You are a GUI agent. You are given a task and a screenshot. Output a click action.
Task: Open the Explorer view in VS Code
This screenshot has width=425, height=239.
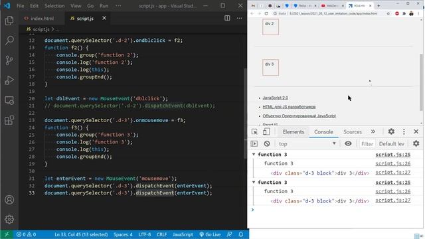pos(9,21)
